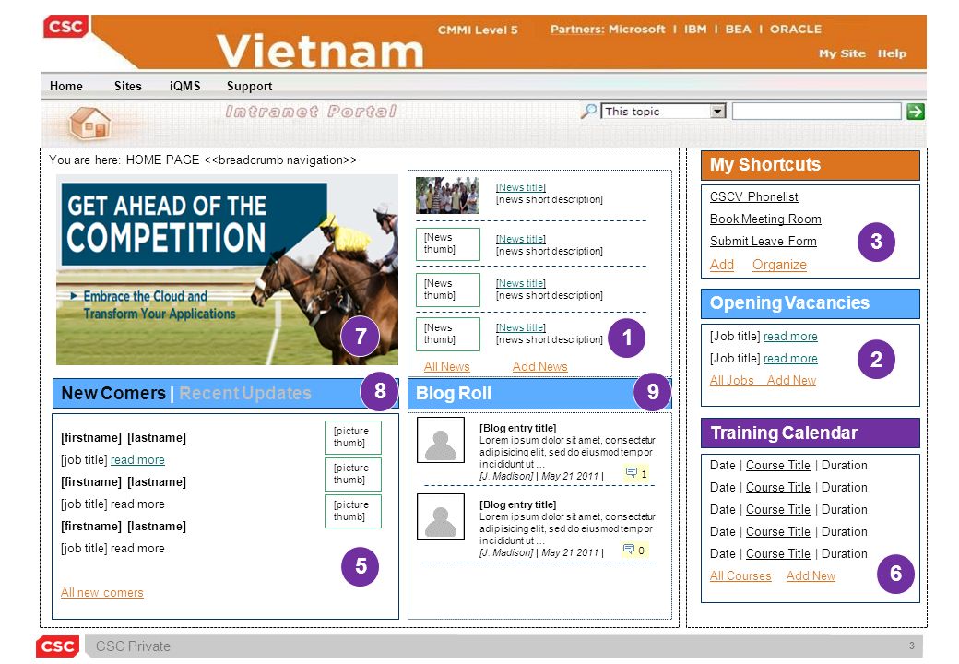Click the house icon beside Intranet Portal

coord(90,123)
